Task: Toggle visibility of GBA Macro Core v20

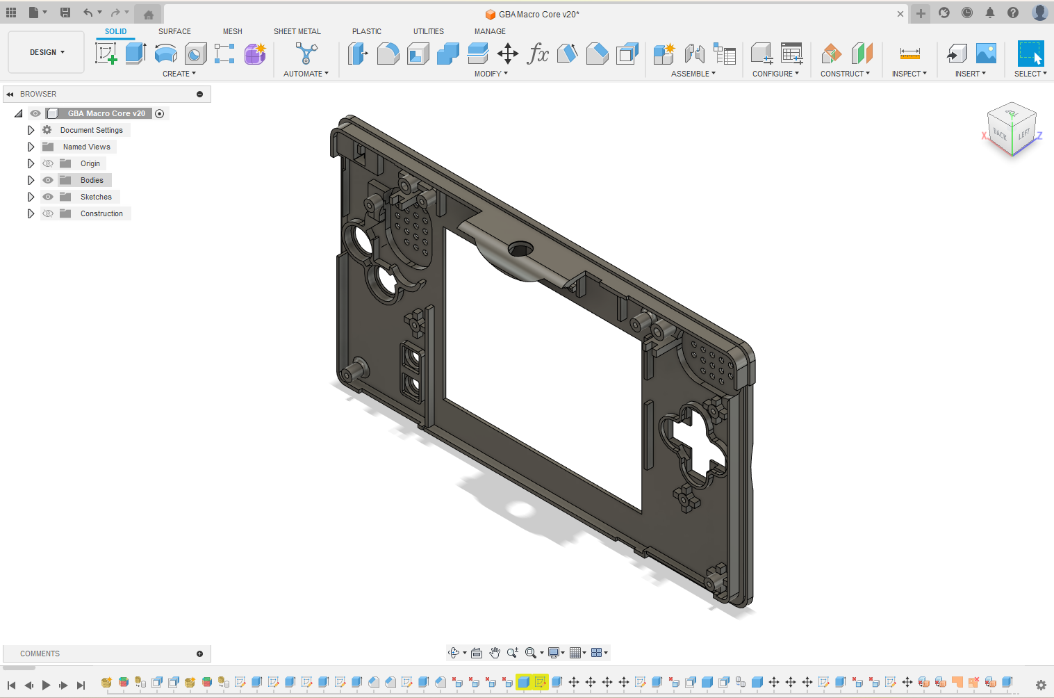Action: click(x=35, y=113)
